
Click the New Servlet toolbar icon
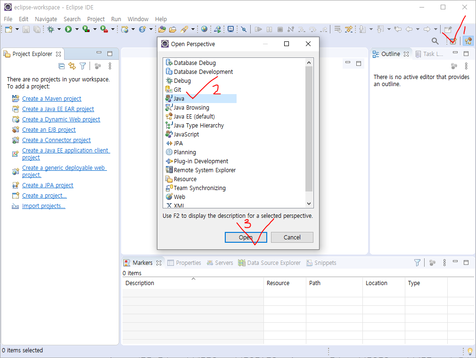pos(142,30)
